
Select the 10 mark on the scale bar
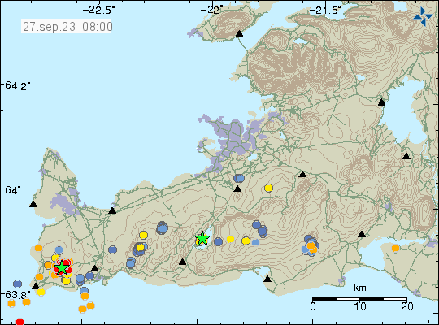click(x=360, y=306)
